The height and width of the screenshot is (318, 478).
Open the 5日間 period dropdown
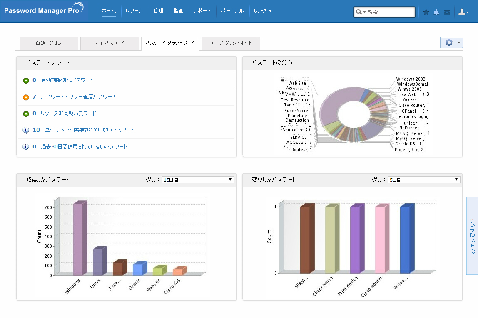click(x=424, y=180)
